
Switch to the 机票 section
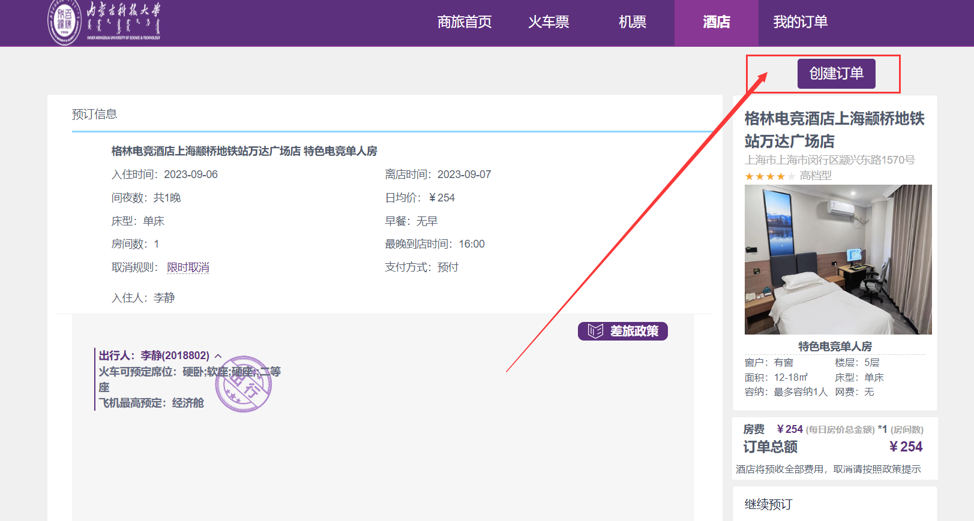pyautogui.click(x=633, y=22)
